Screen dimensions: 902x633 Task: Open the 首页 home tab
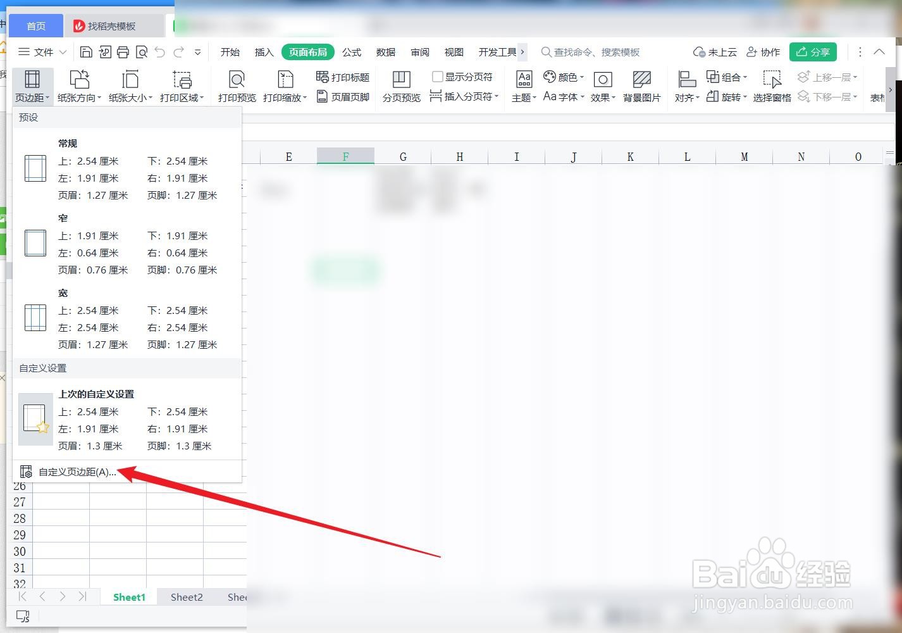click(x=36, y=26)
